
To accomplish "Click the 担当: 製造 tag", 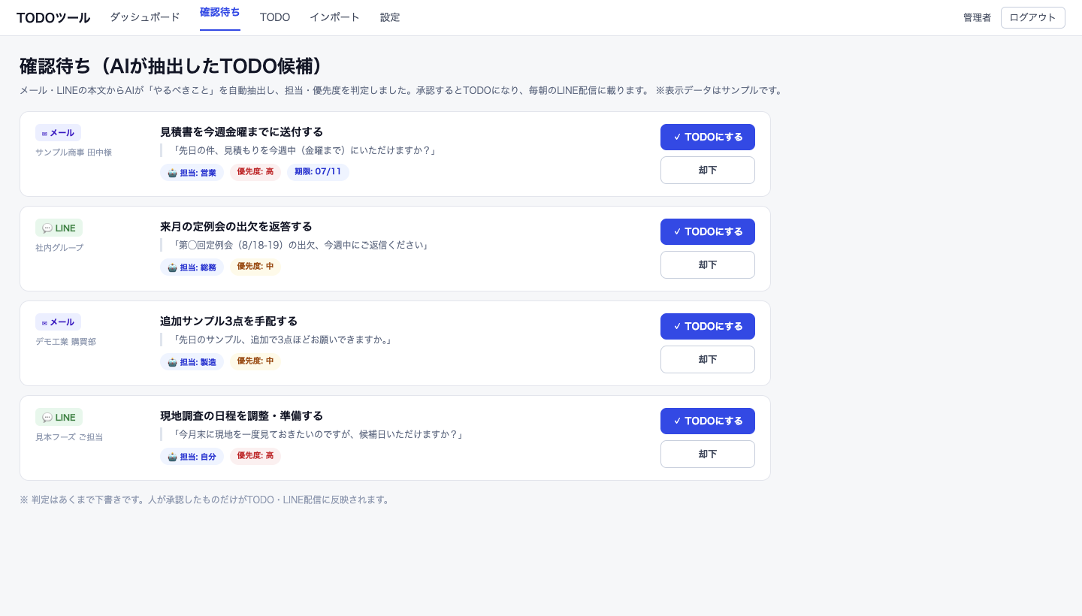I will pos(192,361).
